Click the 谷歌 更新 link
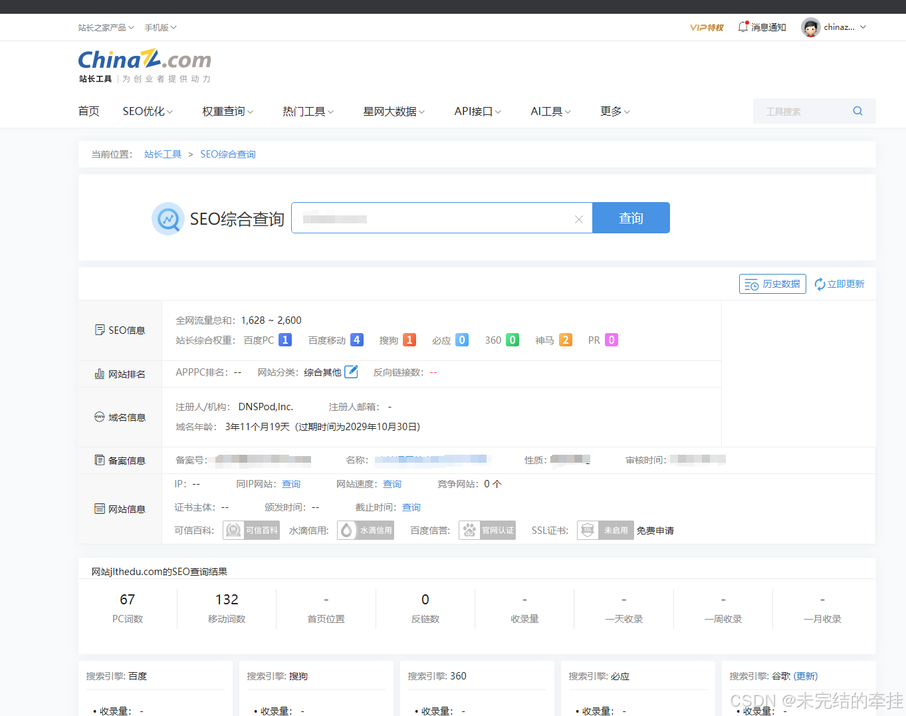The image size is (906, 716). pyautogui.click(x=806, y=676)
